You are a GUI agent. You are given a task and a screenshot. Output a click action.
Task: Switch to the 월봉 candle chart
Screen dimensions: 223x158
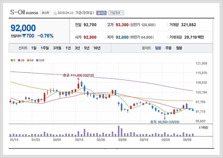179,48
